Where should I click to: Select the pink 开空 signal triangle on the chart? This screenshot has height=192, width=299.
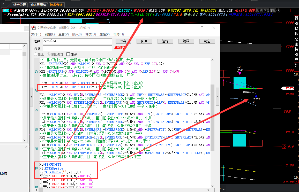point(240,74)
